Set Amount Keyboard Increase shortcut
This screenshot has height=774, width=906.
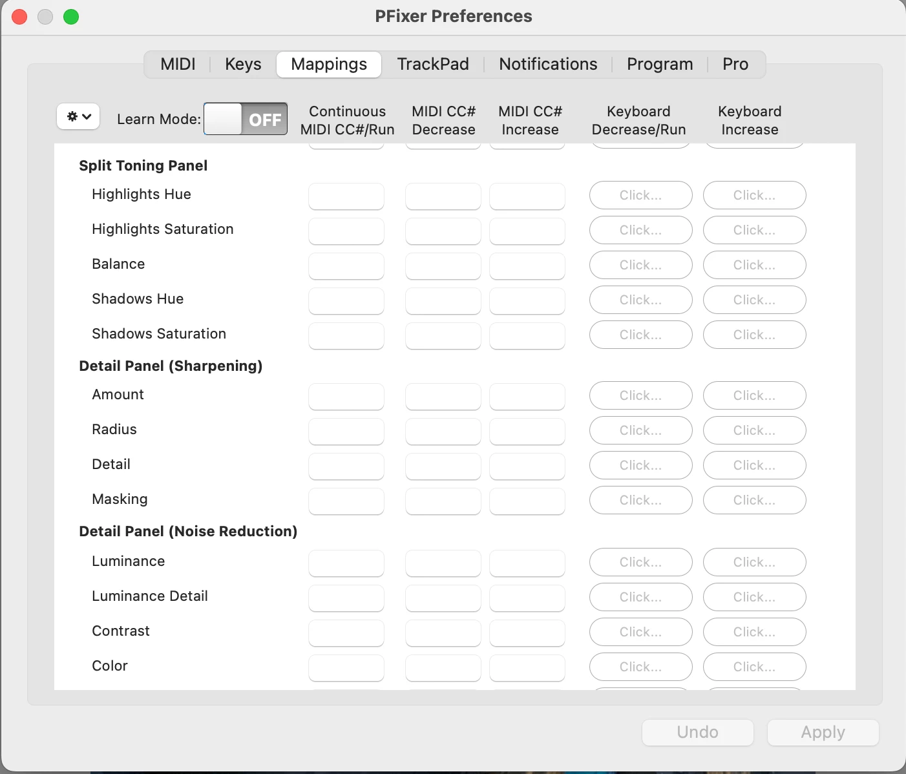(x=755, y=395)
